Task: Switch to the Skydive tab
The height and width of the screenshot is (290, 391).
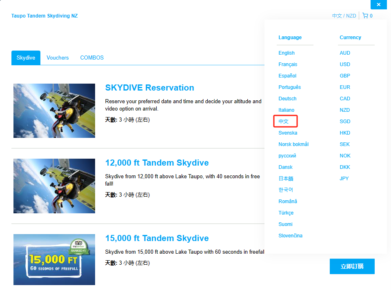Action: pos(26,58)
